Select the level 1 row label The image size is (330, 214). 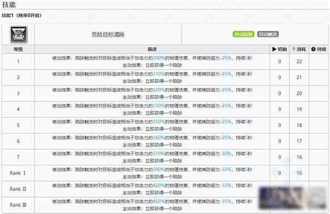pos(18,61)
